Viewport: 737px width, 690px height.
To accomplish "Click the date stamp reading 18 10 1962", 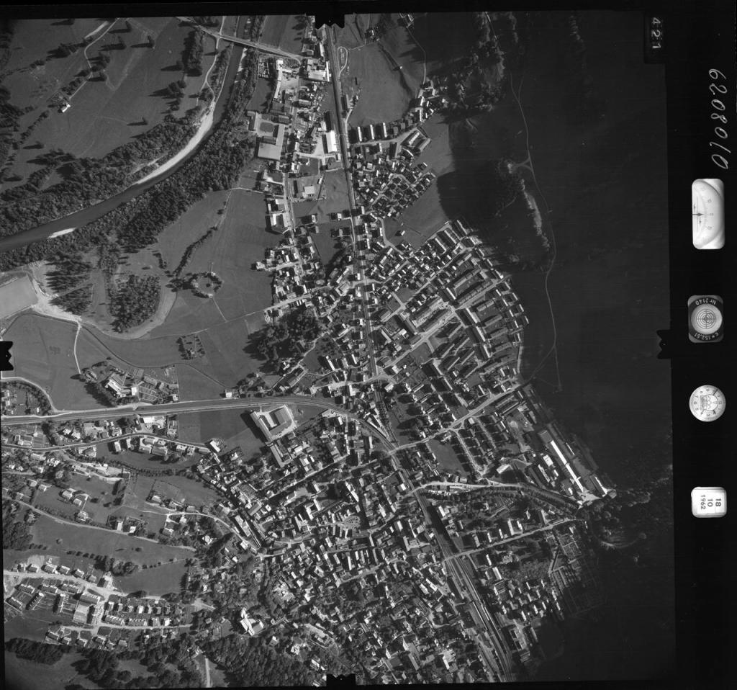I will (x=707, y=501).
